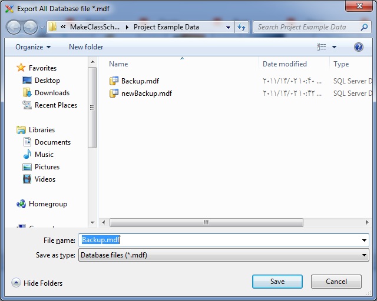Click navigation pane scroll down arrow
Screen dimensions: 377x301
92,222
